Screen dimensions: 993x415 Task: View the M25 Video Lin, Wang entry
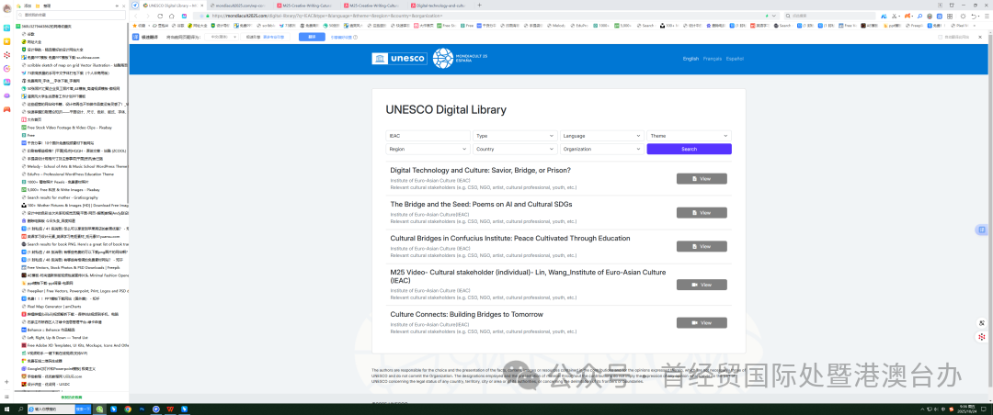702,285
